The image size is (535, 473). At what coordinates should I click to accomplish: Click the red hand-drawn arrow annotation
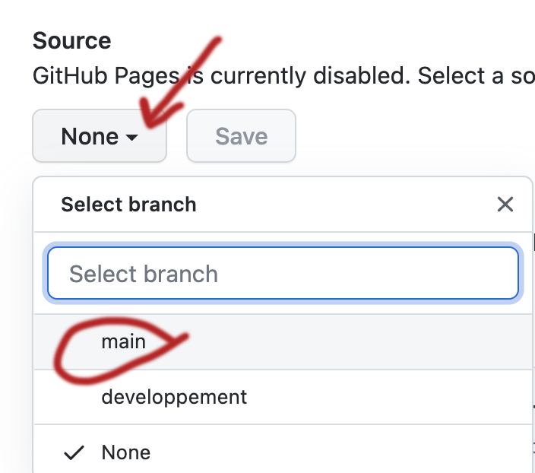pos(182,84)
